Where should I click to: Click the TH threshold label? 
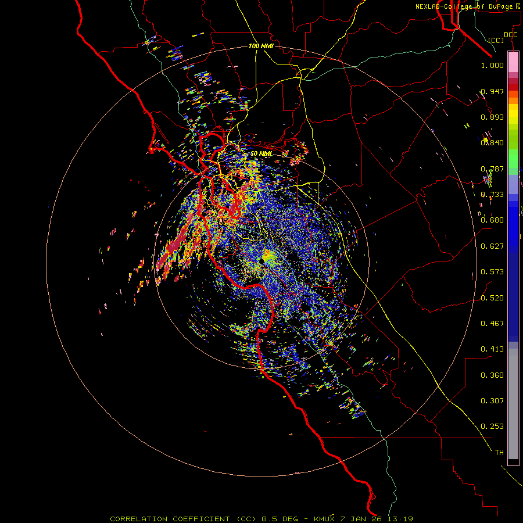(499, 453)
